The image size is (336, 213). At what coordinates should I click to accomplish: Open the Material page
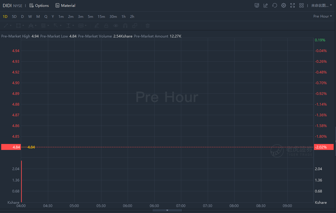pos(65,6)
